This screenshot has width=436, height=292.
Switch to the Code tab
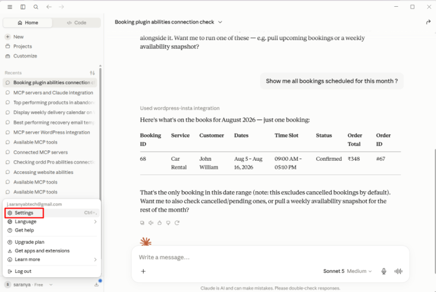[x=76, y=23]
